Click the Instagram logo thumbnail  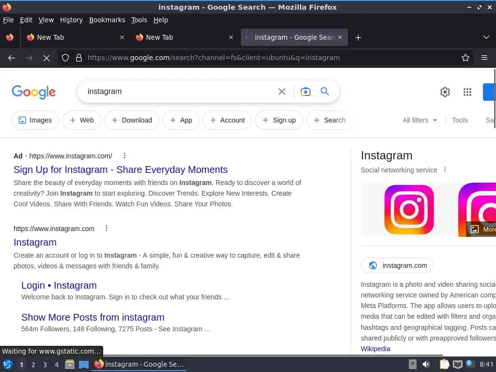coord(409,210)
